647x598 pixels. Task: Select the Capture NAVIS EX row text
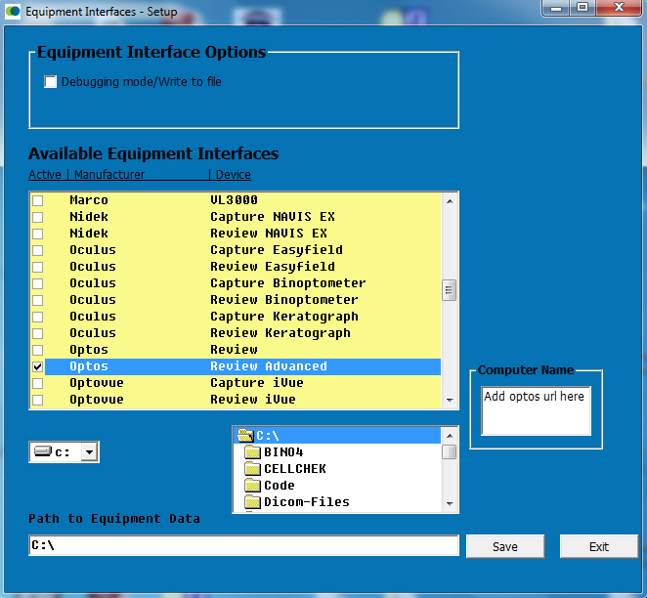tap(273, 217)
